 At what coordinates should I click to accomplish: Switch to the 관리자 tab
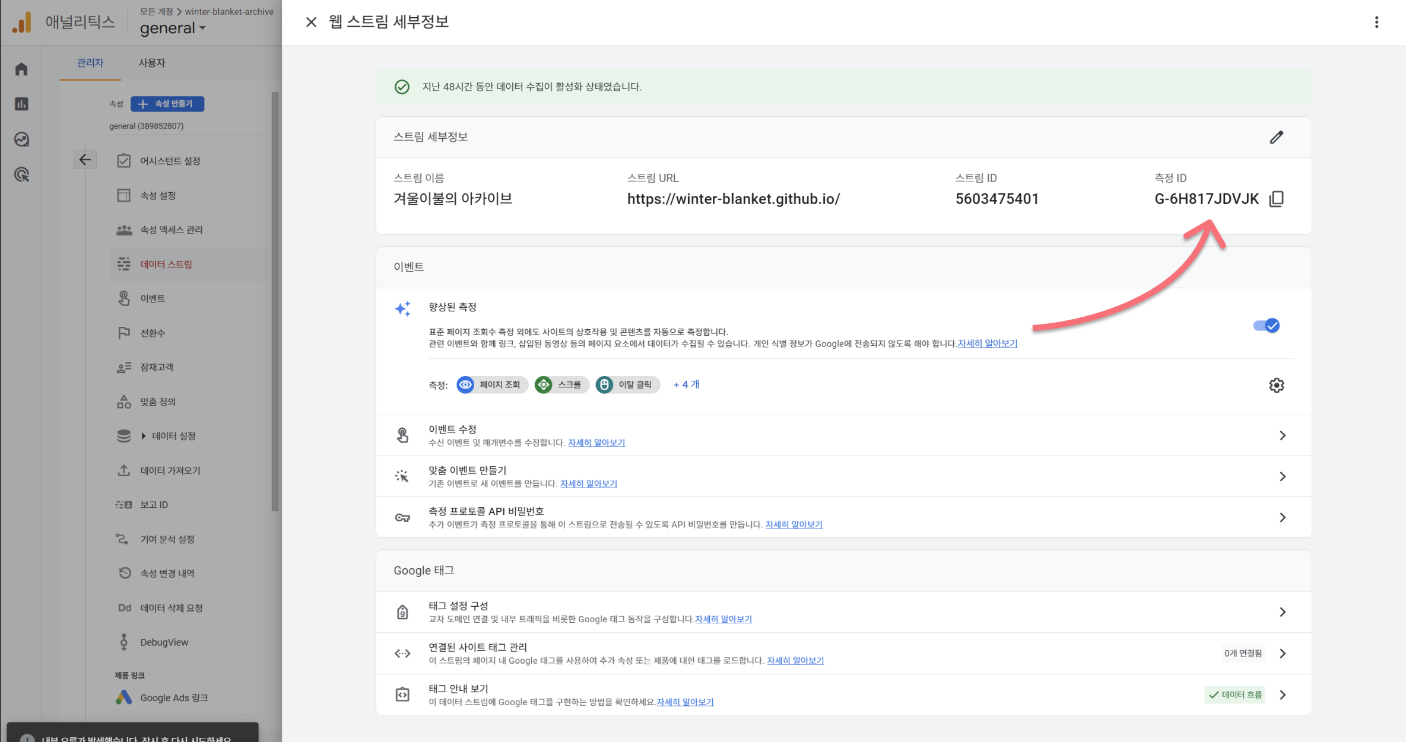(x=90, y=63)
